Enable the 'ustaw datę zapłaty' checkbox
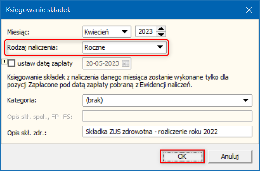 coord(11,63)
